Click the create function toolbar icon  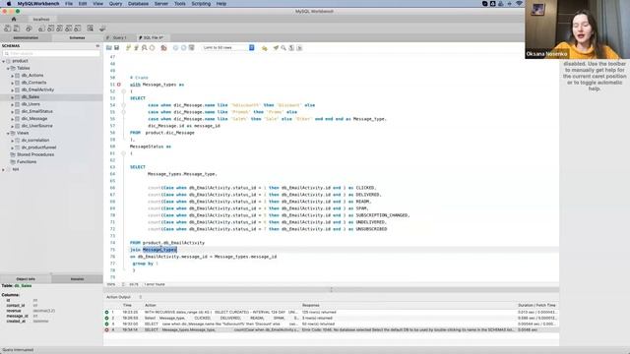(78, 29)
